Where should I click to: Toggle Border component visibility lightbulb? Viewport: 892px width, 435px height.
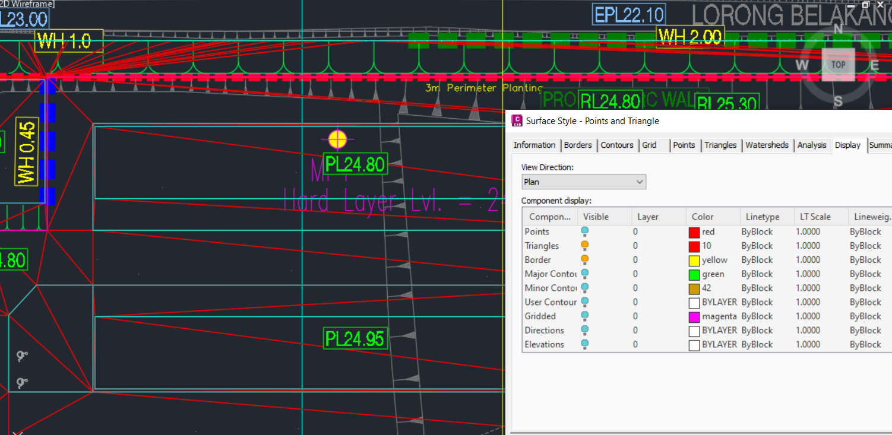tap(585, 260)
